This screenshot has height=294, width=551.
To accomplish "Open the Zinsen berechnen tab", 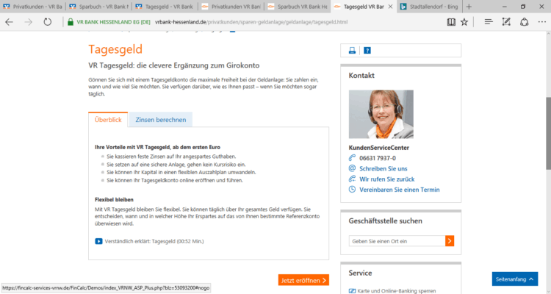I will point(161,120).
